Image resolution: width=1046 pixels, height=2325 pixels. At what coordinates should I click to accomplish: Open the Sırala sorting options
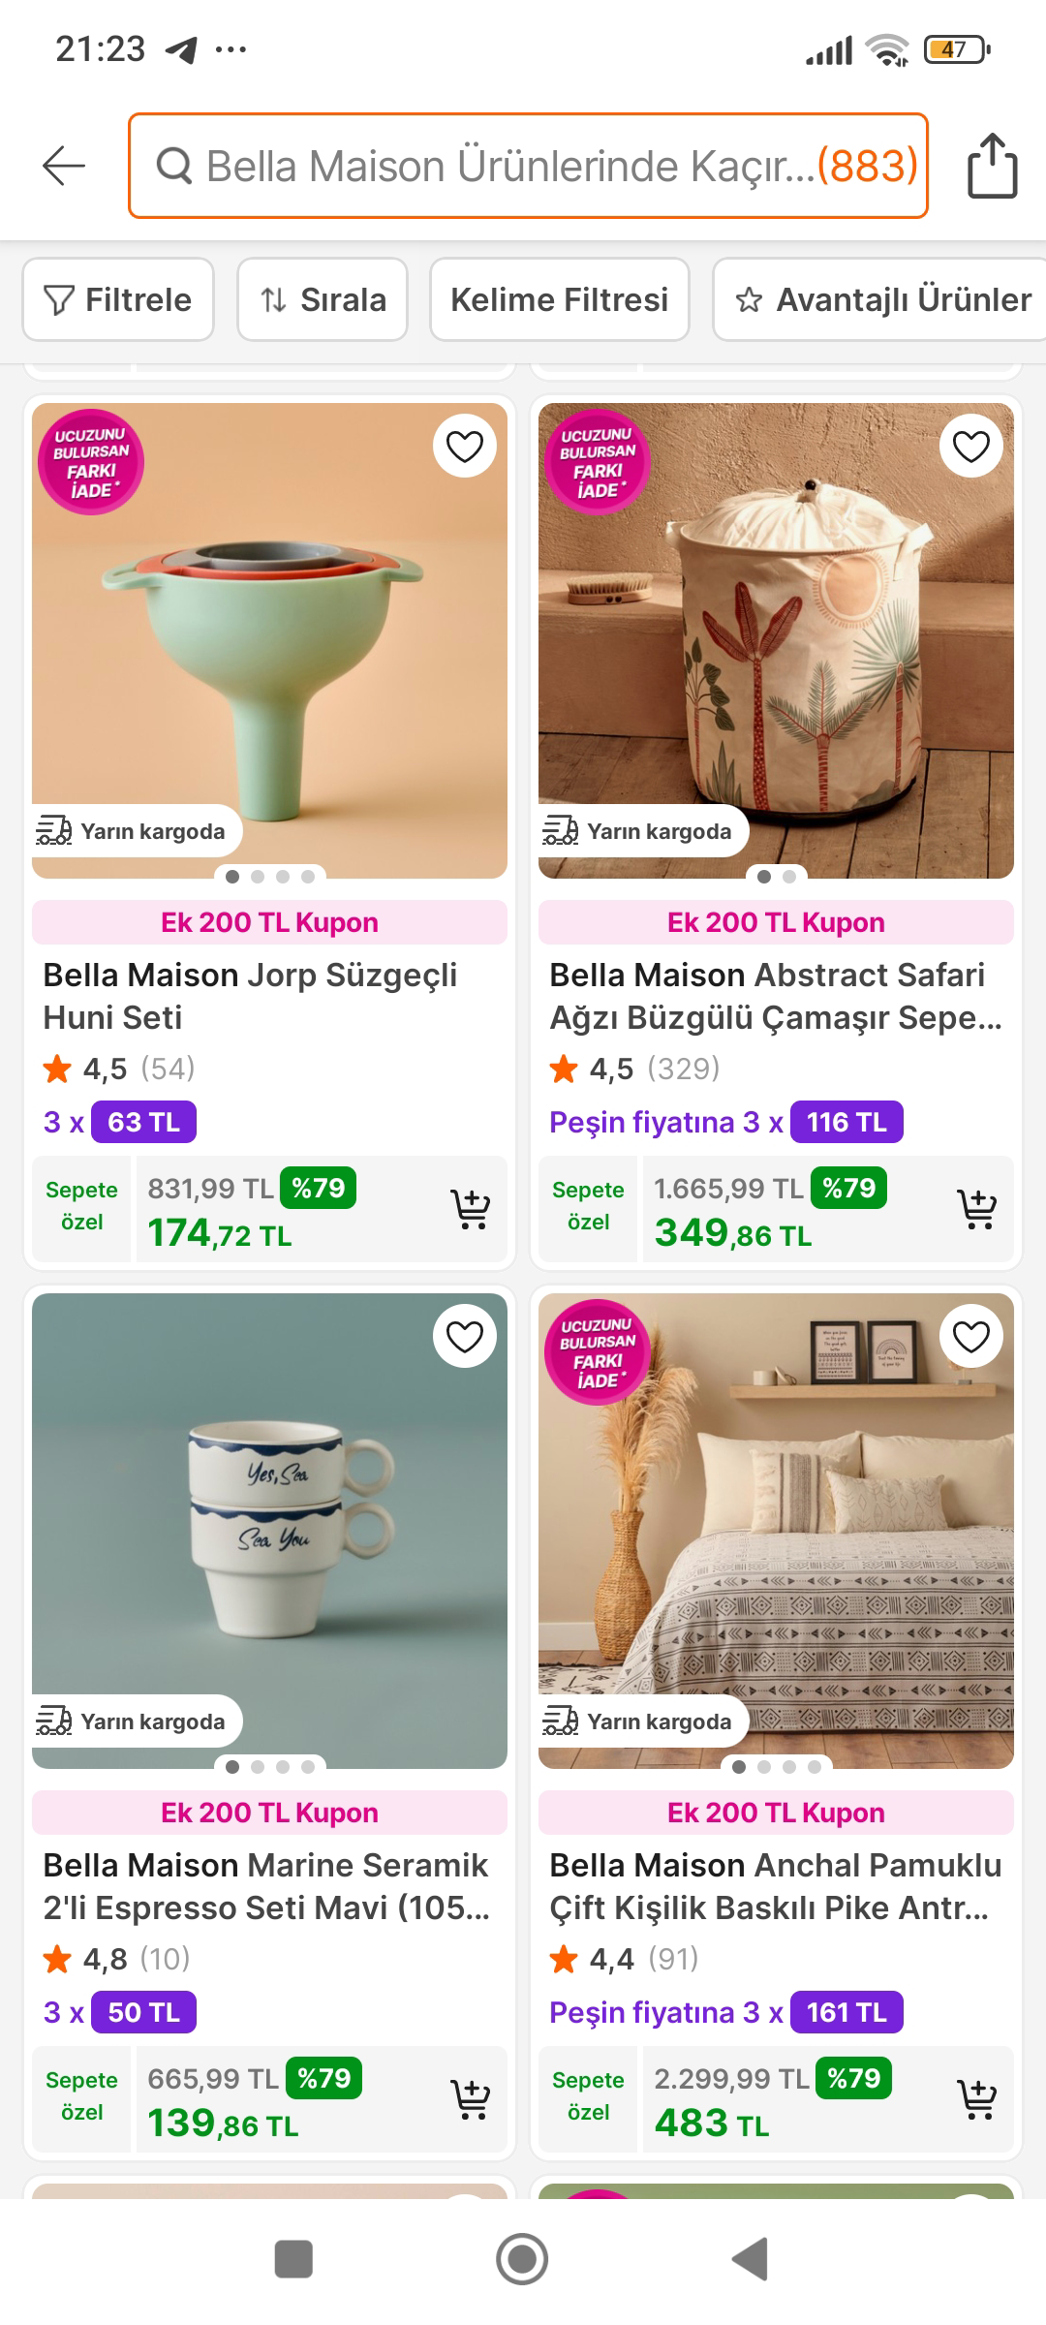click(x=322, y=300)
